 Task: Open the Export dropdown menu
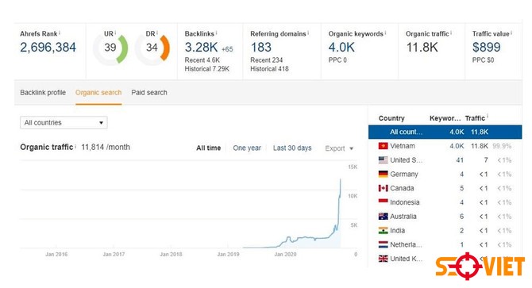339,148
